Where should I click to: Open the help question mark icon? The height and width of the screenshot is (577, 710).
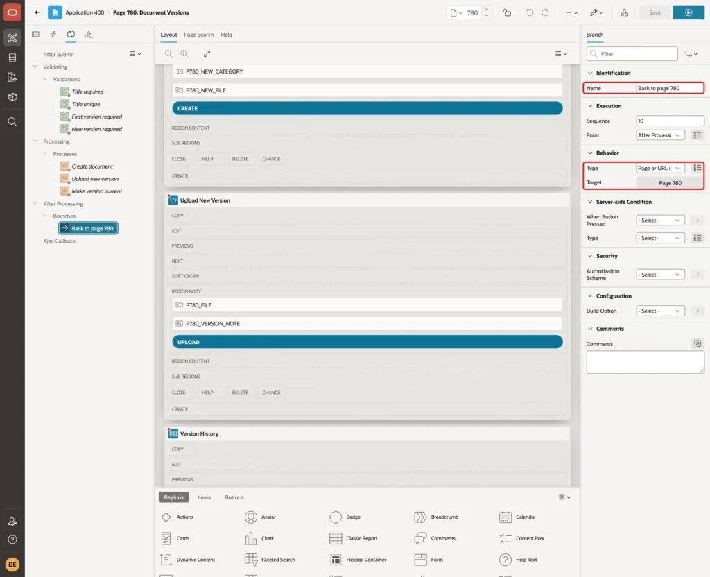(12, 540)
